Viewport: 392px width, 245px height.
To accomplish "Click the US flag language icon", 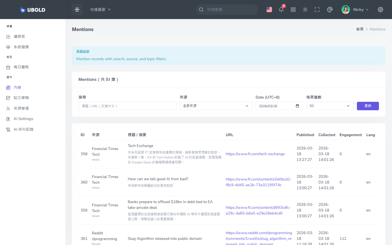I will [269, 10].
